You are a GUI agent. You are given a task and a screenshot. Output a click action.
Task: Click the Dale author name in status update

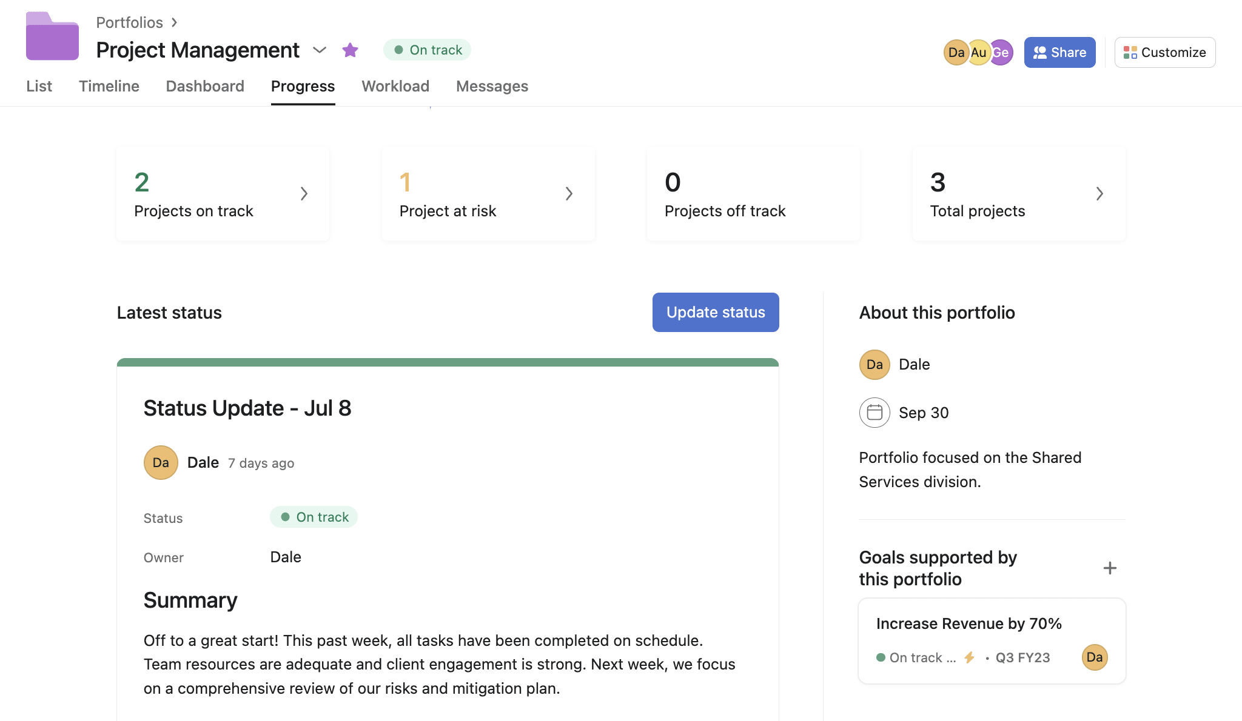click(203, 463)
